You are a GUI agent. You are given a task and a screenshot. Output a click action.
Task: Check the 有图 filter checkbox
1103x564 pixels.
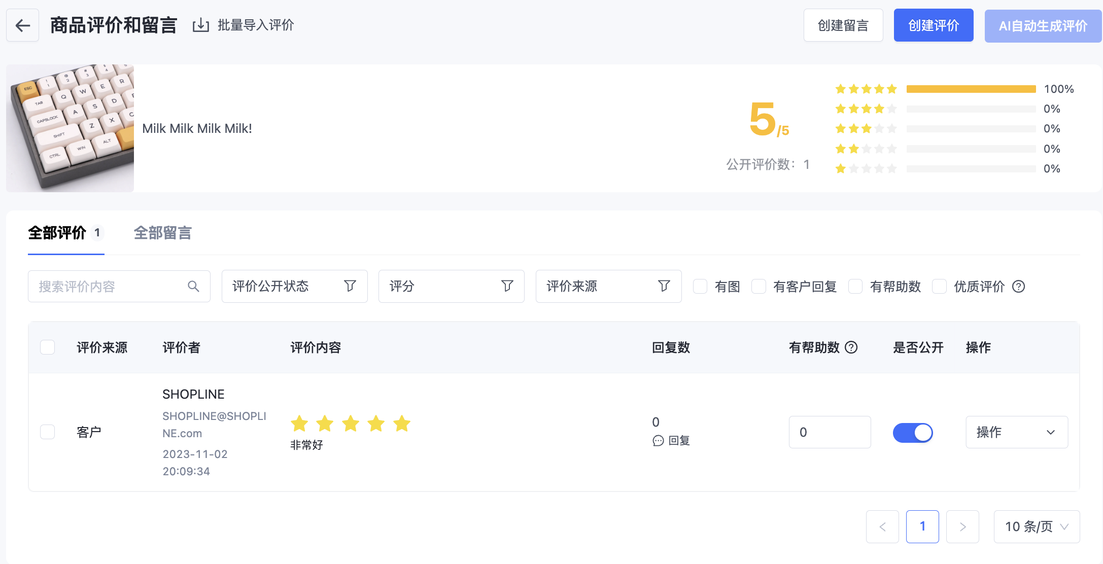tap(700, 287)
